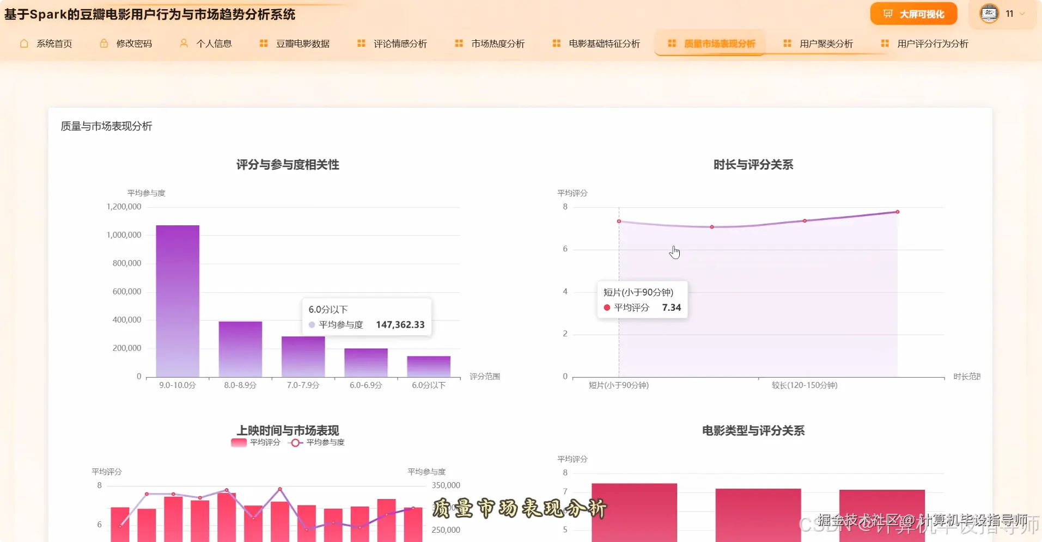This screenshot has height=542, width=1042.
Task: Click the grid icon beside 评论情感分析
Action: (x=361, y=44)
